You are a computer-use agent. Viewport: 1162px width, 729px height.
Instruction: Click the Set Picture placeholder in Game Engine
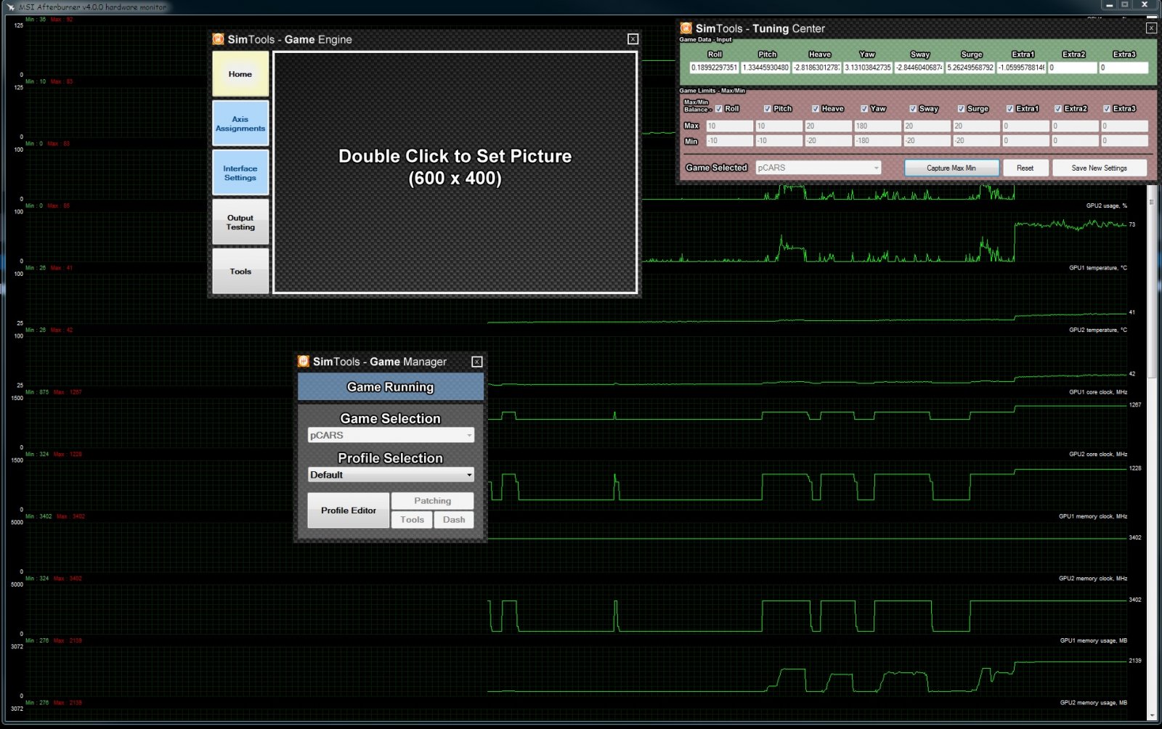[455, 173]
